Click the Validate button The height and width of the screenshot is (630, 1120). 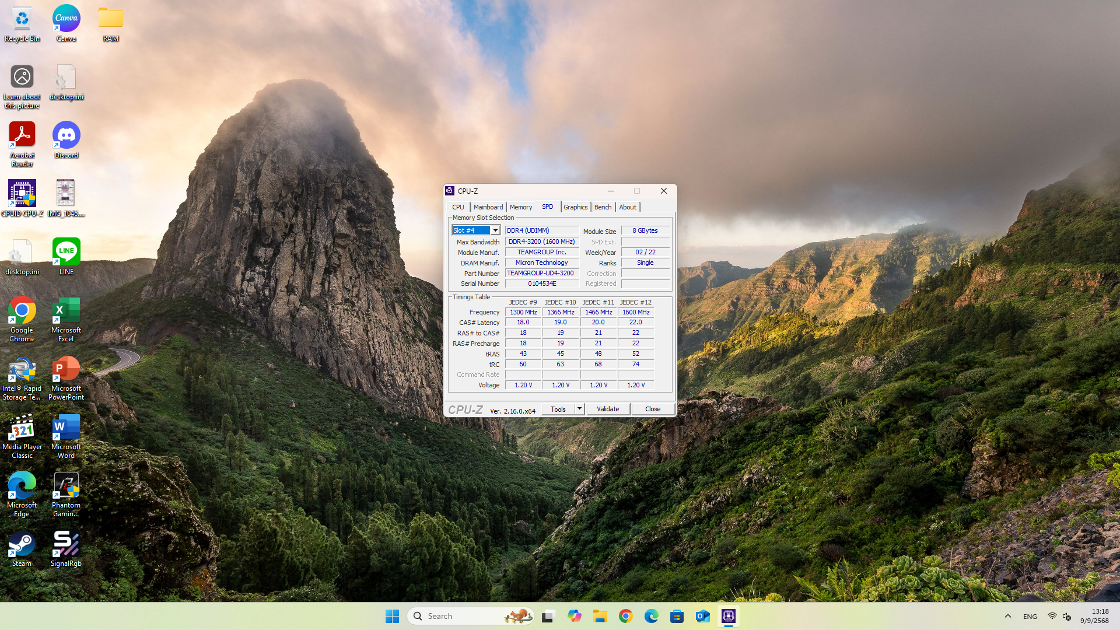pos(607,409)
